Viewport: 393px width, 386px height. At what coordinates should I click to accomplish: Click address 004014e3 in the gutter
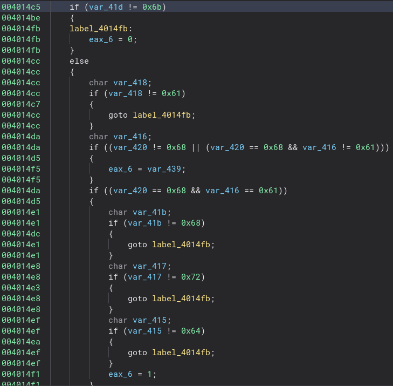pyautogui.click(x=20, y=288)
